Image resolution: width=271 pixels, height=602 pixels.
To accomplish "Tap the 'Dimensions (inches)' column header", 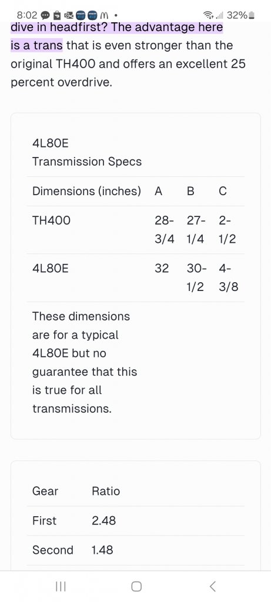I will click(x=86, y=191).
